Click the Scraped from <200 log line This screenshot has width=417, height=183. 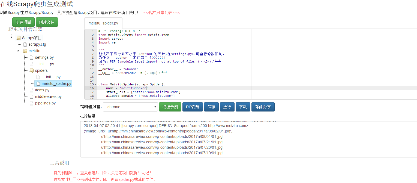[x=166, y=126]
